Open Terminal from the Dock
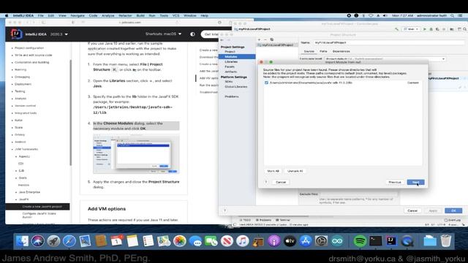Image resolution: width=468 pixels, height=263 pixels. point(375,241)
